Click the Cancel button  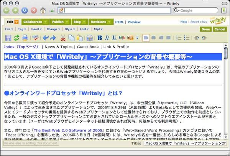220,29
